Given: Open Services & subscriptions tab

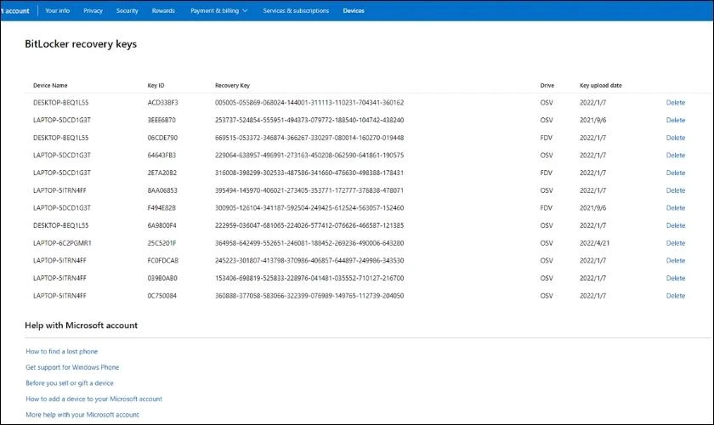Looking at the screenshot, I should click(296, 10).
